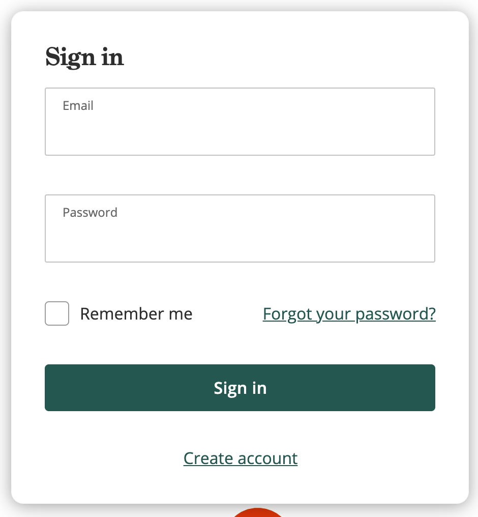Enable the Remember me checkbox

point(57,313)
